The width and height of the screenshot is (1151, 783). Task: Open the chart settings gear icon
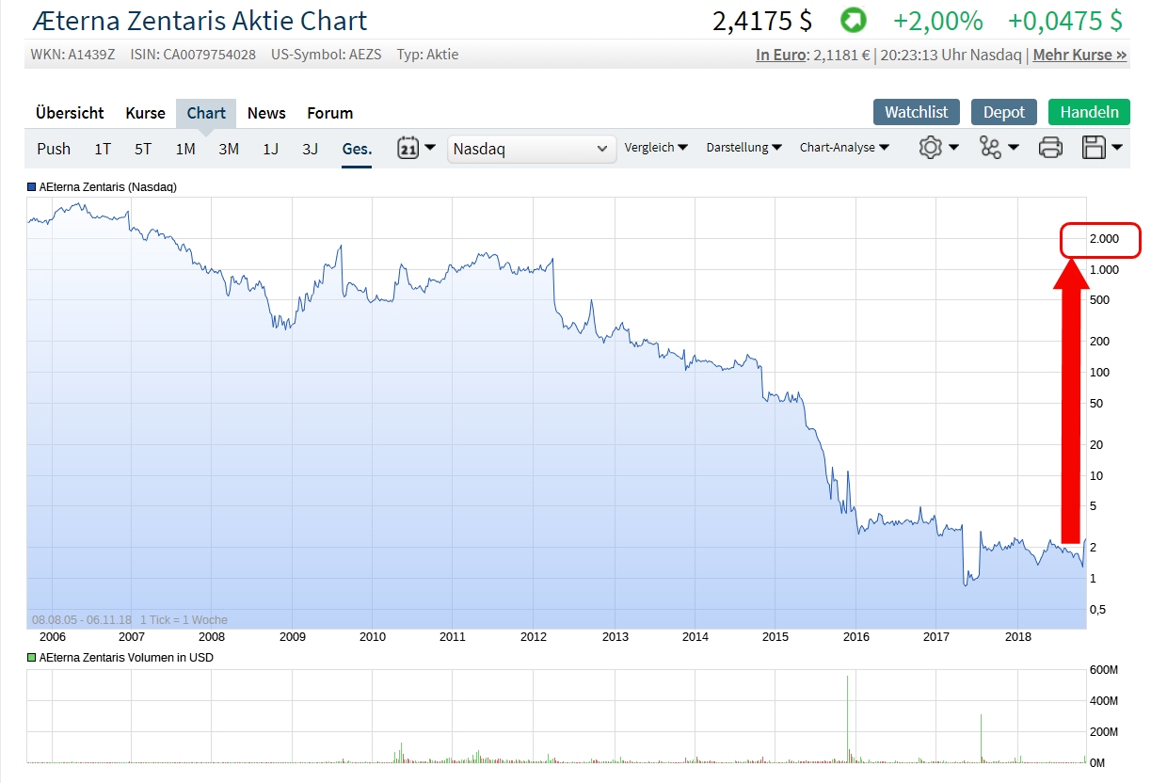coord(930,148)
